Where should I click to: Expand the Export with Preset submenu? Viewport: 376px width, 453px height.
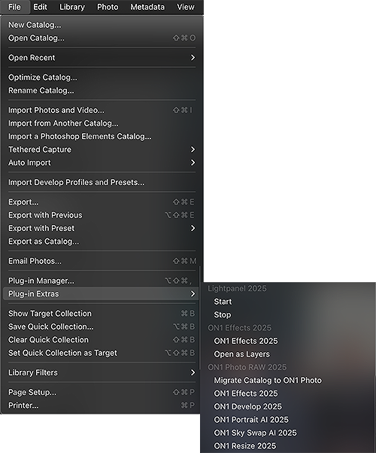point(102,228)
